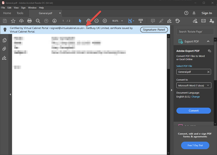This screenshot has width=217, height=155.
Task: Select the arrow Selection tool
Action: pyautogui.click(x=80, y=21)
